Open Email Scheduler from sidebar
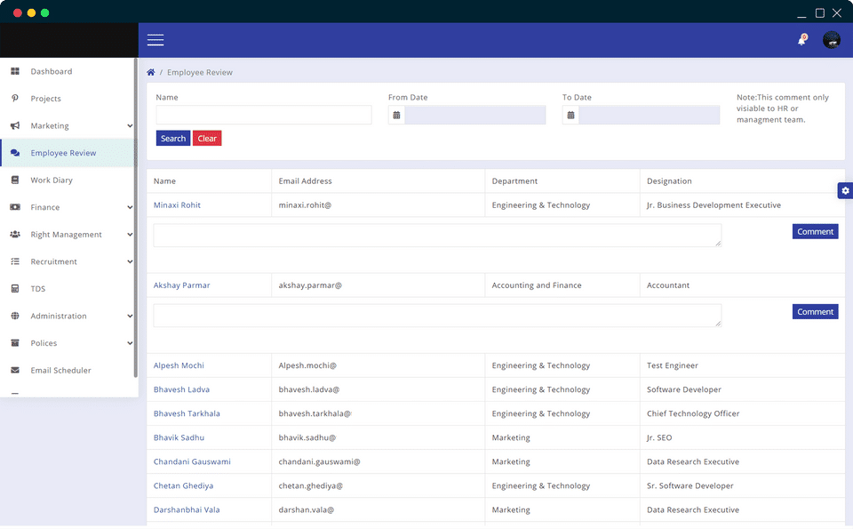 pos(68,371)
